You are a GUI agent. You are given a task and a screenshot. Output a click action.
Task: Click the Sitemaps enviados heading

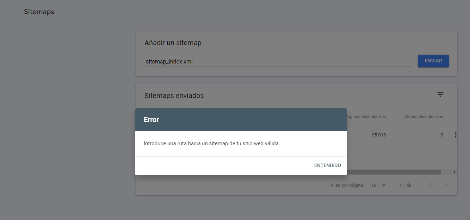pos(174,96)
